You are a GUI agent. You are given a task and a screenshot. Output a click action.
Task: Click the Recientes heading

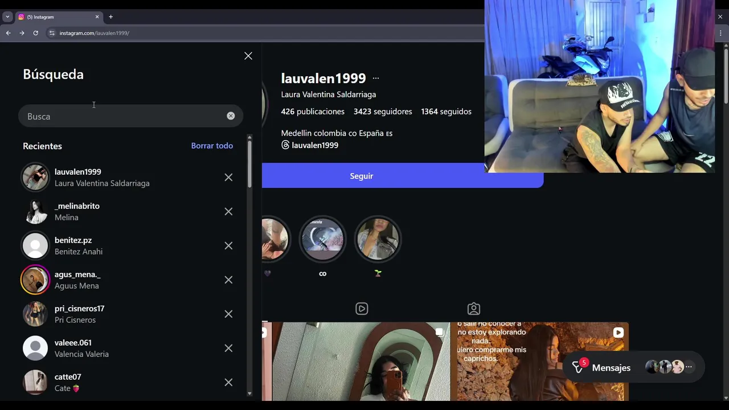click(x=42, y=146)
